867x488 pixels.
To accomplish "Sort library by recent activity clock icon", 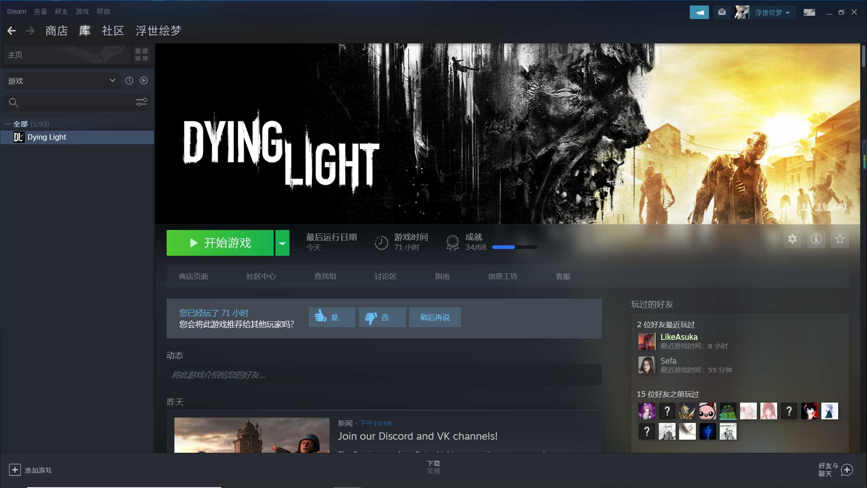I will point(129,80).
